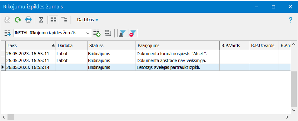Maximize the Rīkojumu izpildes žurnāls window
Image resolution: width=298 pixels, height=121 pixels.
pyautogui.click(x=273, y=7)
